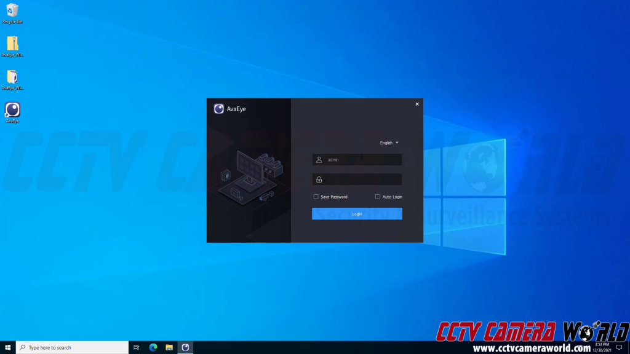Click into the password input field
This screenshot has height=354, width=630.
[x=363, y=179]
